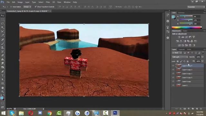Toggle the Auto-Select checkbox
Viewport: 206px width, 116px height.
coord(11,7)
